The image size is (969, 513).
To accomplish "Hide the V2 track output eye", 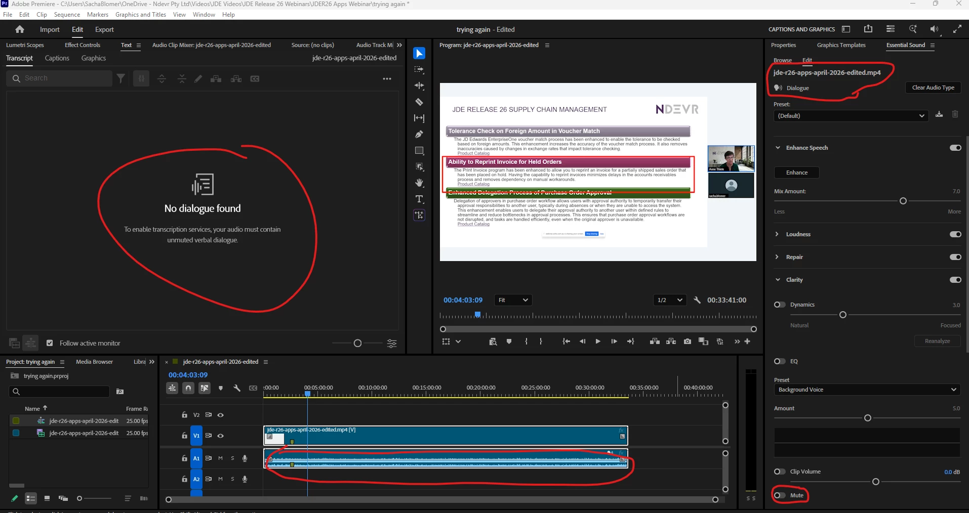I will click(x=221, y=415).
